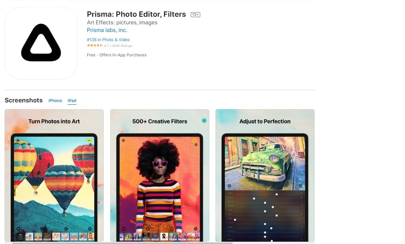Screen dimensions: 405x244
Task: Click the horizontal scrollbar under the screenshots
Action: click(x=122, y=242)
